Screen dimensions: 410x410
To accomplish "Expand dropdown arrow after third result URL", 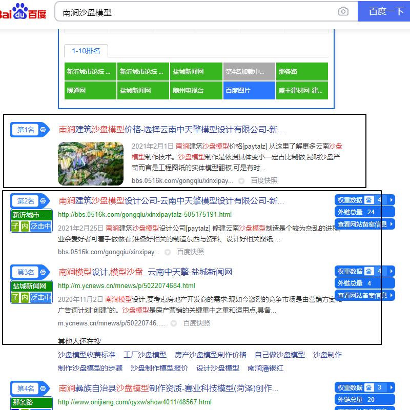I will click(x=173, y=323).
